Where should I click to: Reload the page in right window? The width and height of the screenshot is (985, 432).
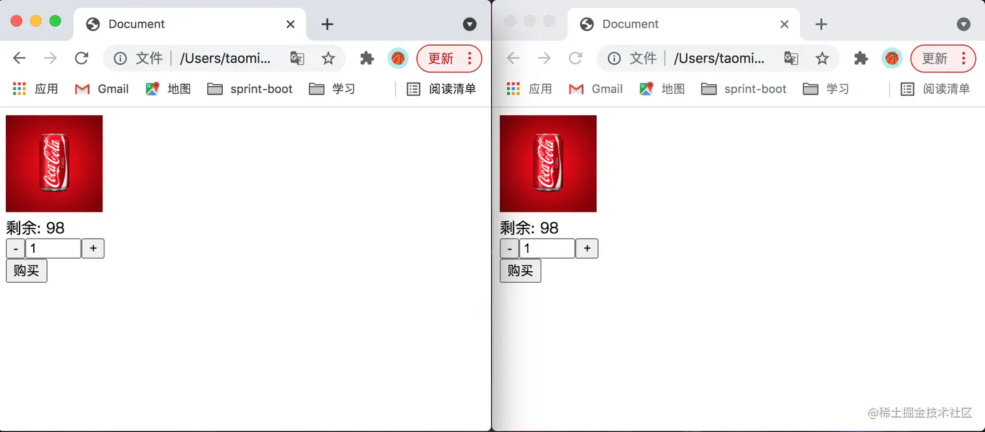tap(575, 59)
